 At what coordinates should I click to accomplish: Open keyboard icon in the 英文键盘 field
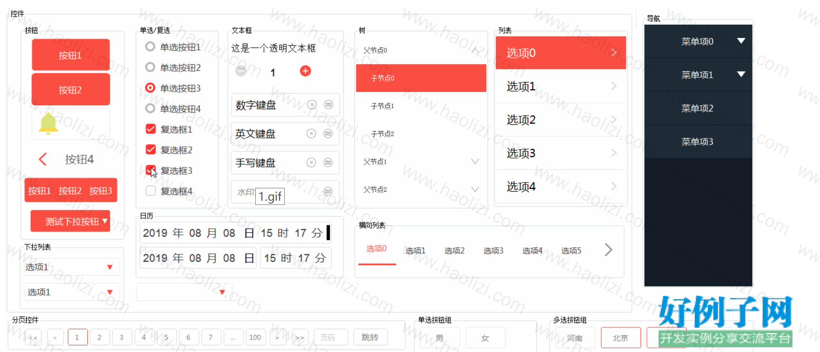328,134
